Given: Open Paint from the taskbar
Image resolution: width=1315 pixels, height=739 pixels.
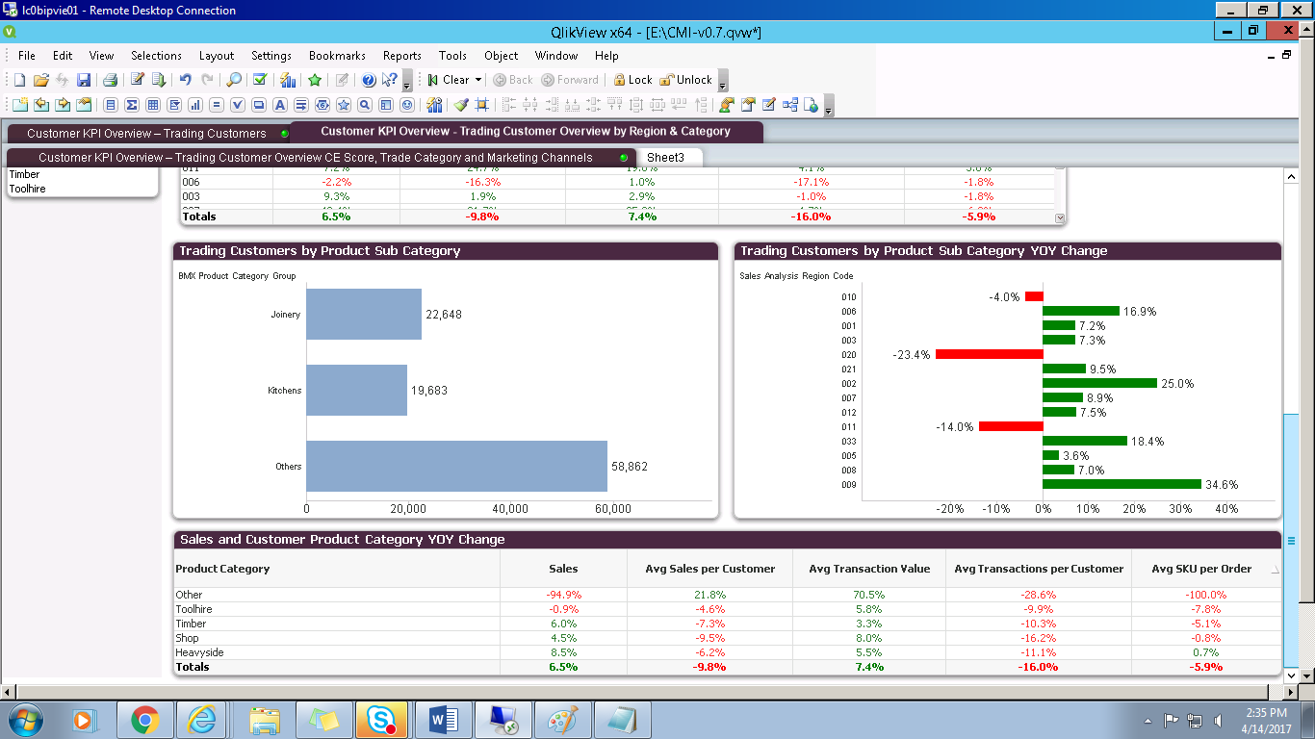Looking at the screenshot, I should click(x=562, y=719).
